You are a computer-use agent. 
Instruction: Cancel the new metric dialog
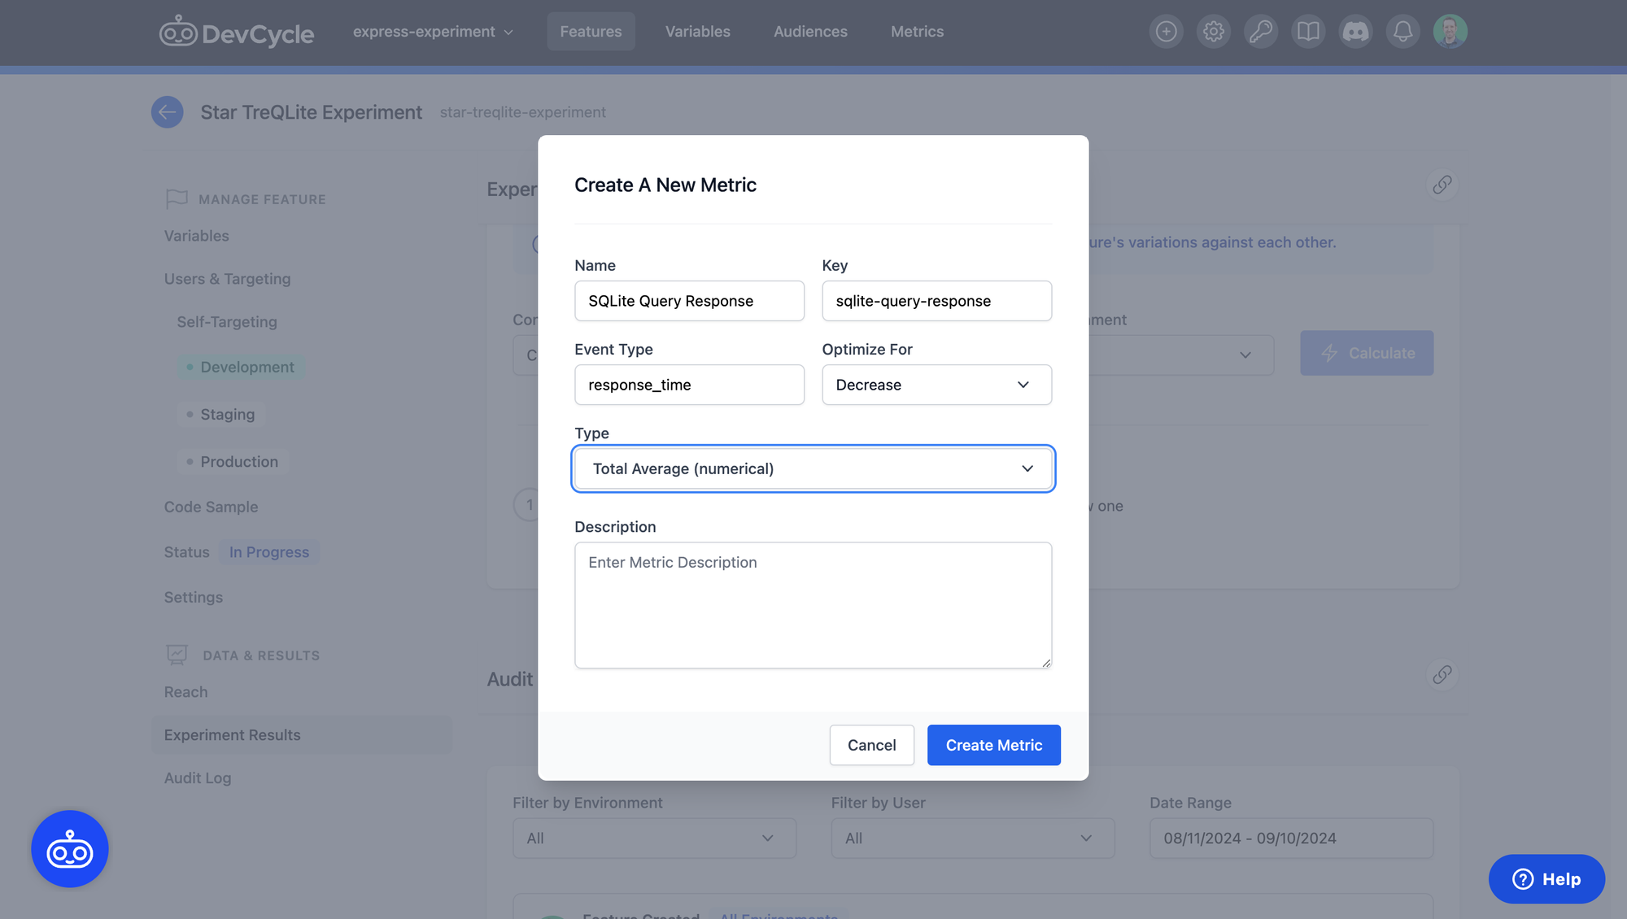coord(871,745)
